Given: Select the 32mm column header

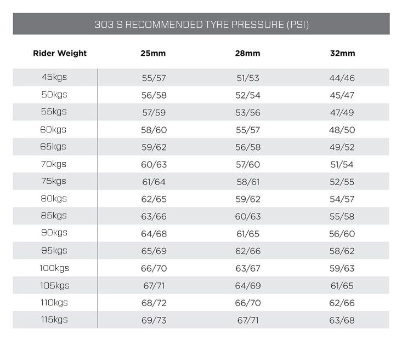Looking at the screenshot, I should click(x=343, y=53).
